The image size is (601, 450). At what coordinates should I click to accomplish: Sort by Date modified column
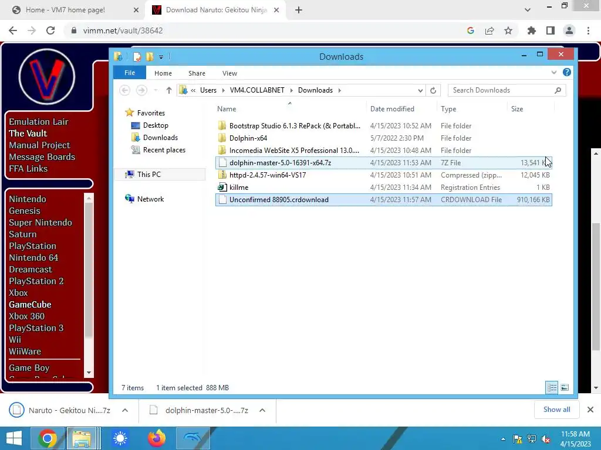click(x=392, y=109)
